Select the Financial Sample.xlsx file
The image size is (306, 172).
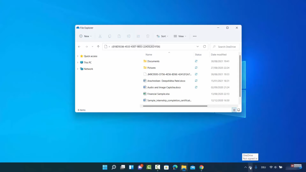coord(158,94)
